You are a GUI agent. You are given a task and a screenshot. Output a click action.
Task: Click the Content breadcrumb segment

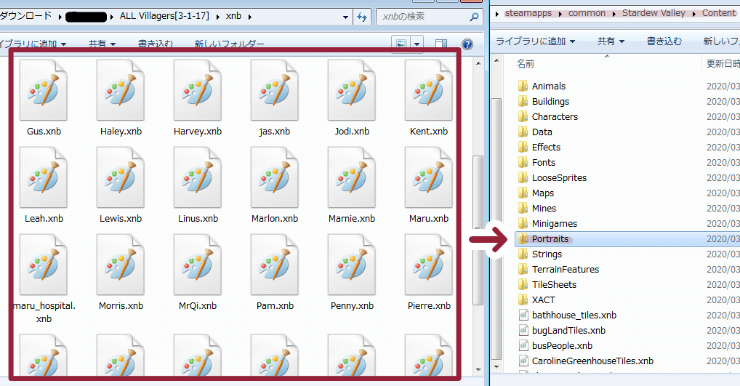tap(719, 13)
